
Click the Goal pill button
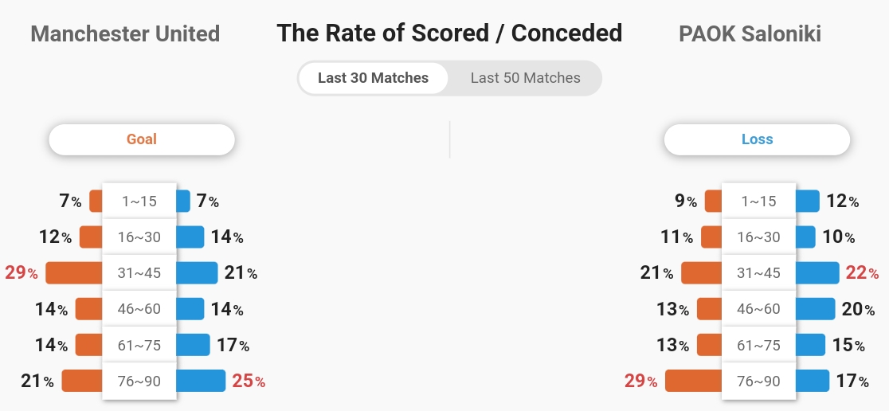[x=142, y=139]
